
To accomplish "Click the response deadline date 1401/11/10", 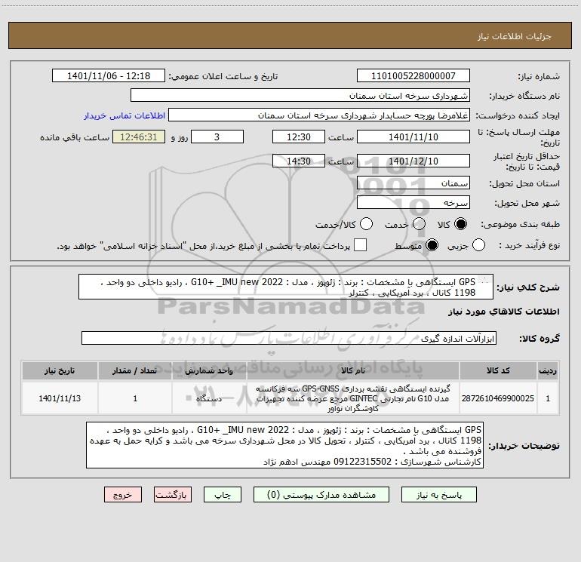I will tap(413, 137).
